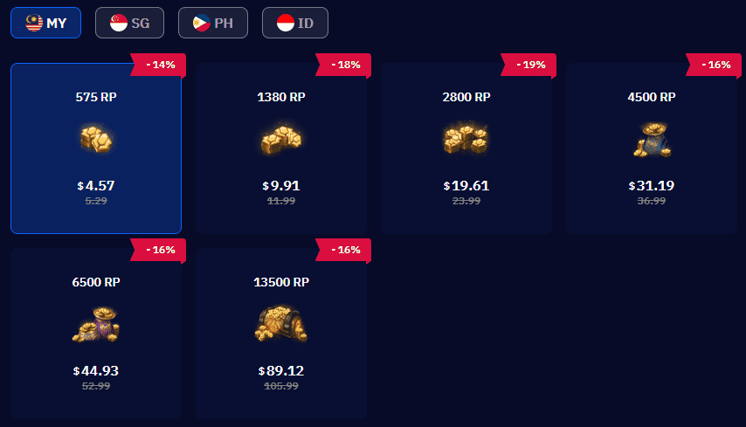Switch to the SG Singapore region tab
The width and height of the screenshot is (746, 427).
click(x=129, y=23)
